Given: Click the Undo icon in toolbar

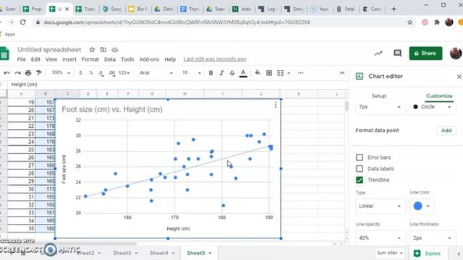Looking at the screenshot, I should point(7,73).
